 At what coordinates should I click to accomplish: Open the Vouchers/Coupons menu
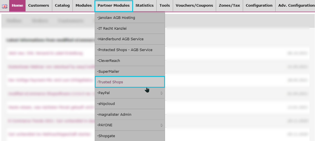click(x=194, y=6)
